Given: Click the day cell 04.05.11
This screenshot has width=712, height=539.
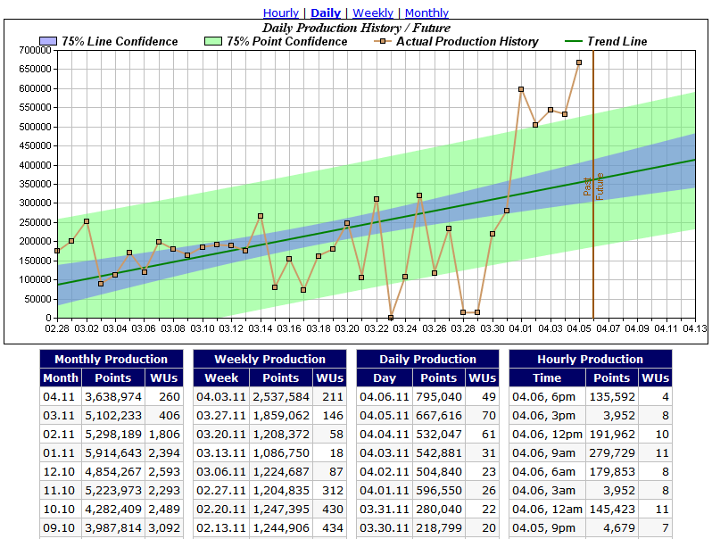Looking at the screenshot, I should (x=385, y=416).
